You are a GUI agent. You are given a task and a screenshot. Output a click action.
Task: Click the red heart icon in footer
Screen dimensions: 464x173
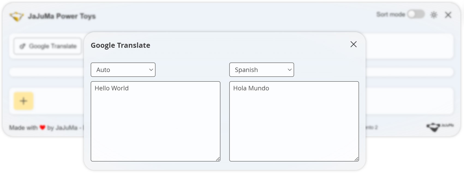pyautogui.click(x=42, y=127)
